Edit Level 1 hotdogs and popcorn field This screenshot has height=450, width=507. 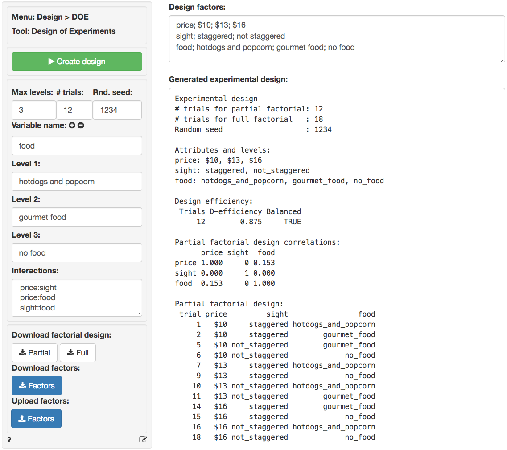[77, 182]
